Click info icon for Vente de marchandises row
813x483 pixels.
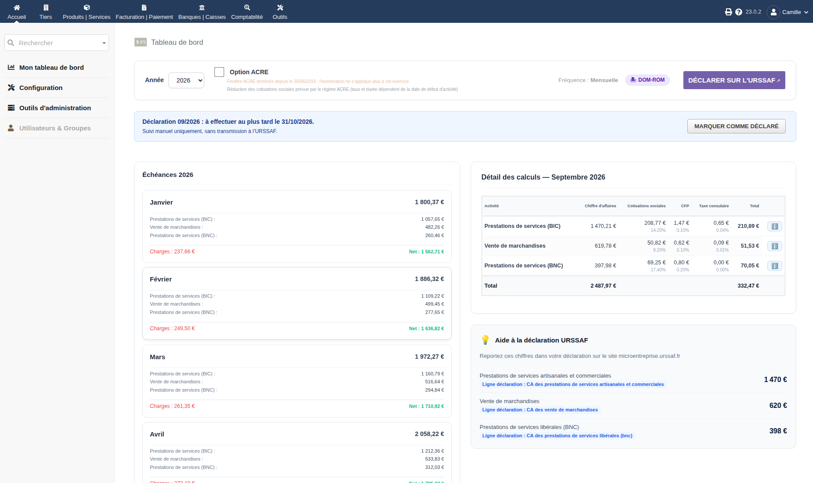click(775, 246)
